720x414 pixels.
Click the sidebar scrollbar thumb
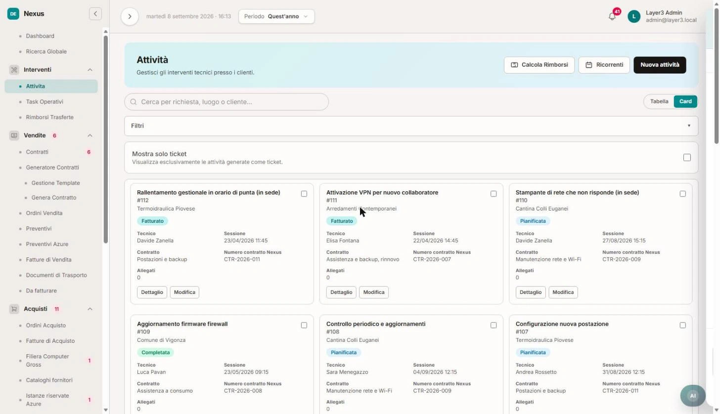point(105,139)
